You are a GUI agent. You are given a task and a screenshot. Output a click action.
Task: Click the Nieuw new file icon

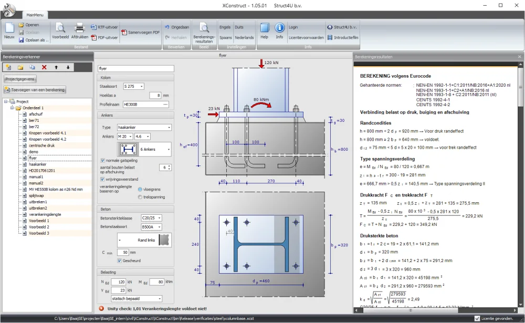[9, 28]
